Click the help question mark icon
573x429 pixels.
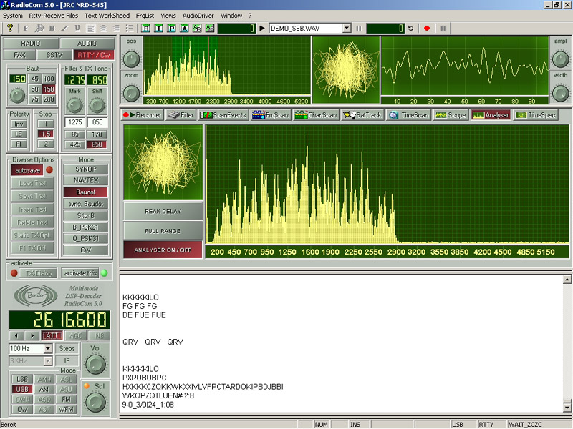pyautogui.click(x=10, y=28)
